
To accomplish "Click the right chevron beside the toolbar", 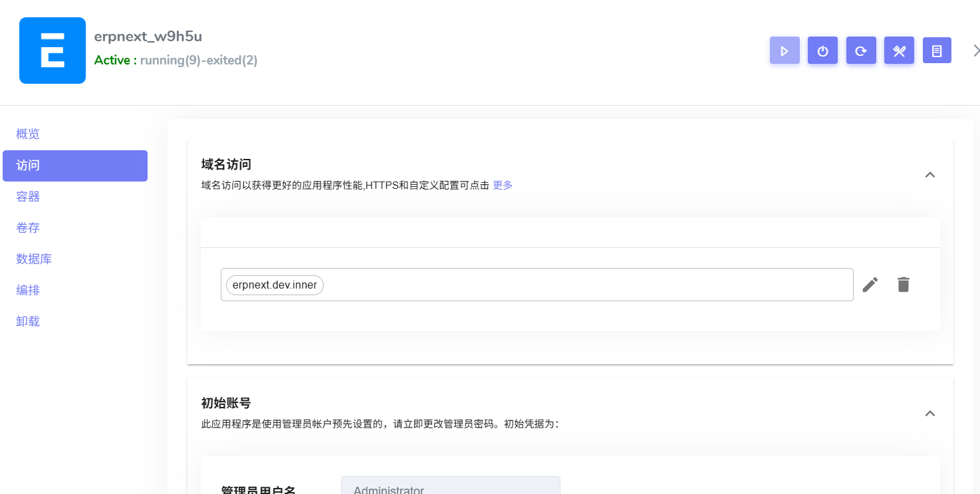I will tap(975, 49).
